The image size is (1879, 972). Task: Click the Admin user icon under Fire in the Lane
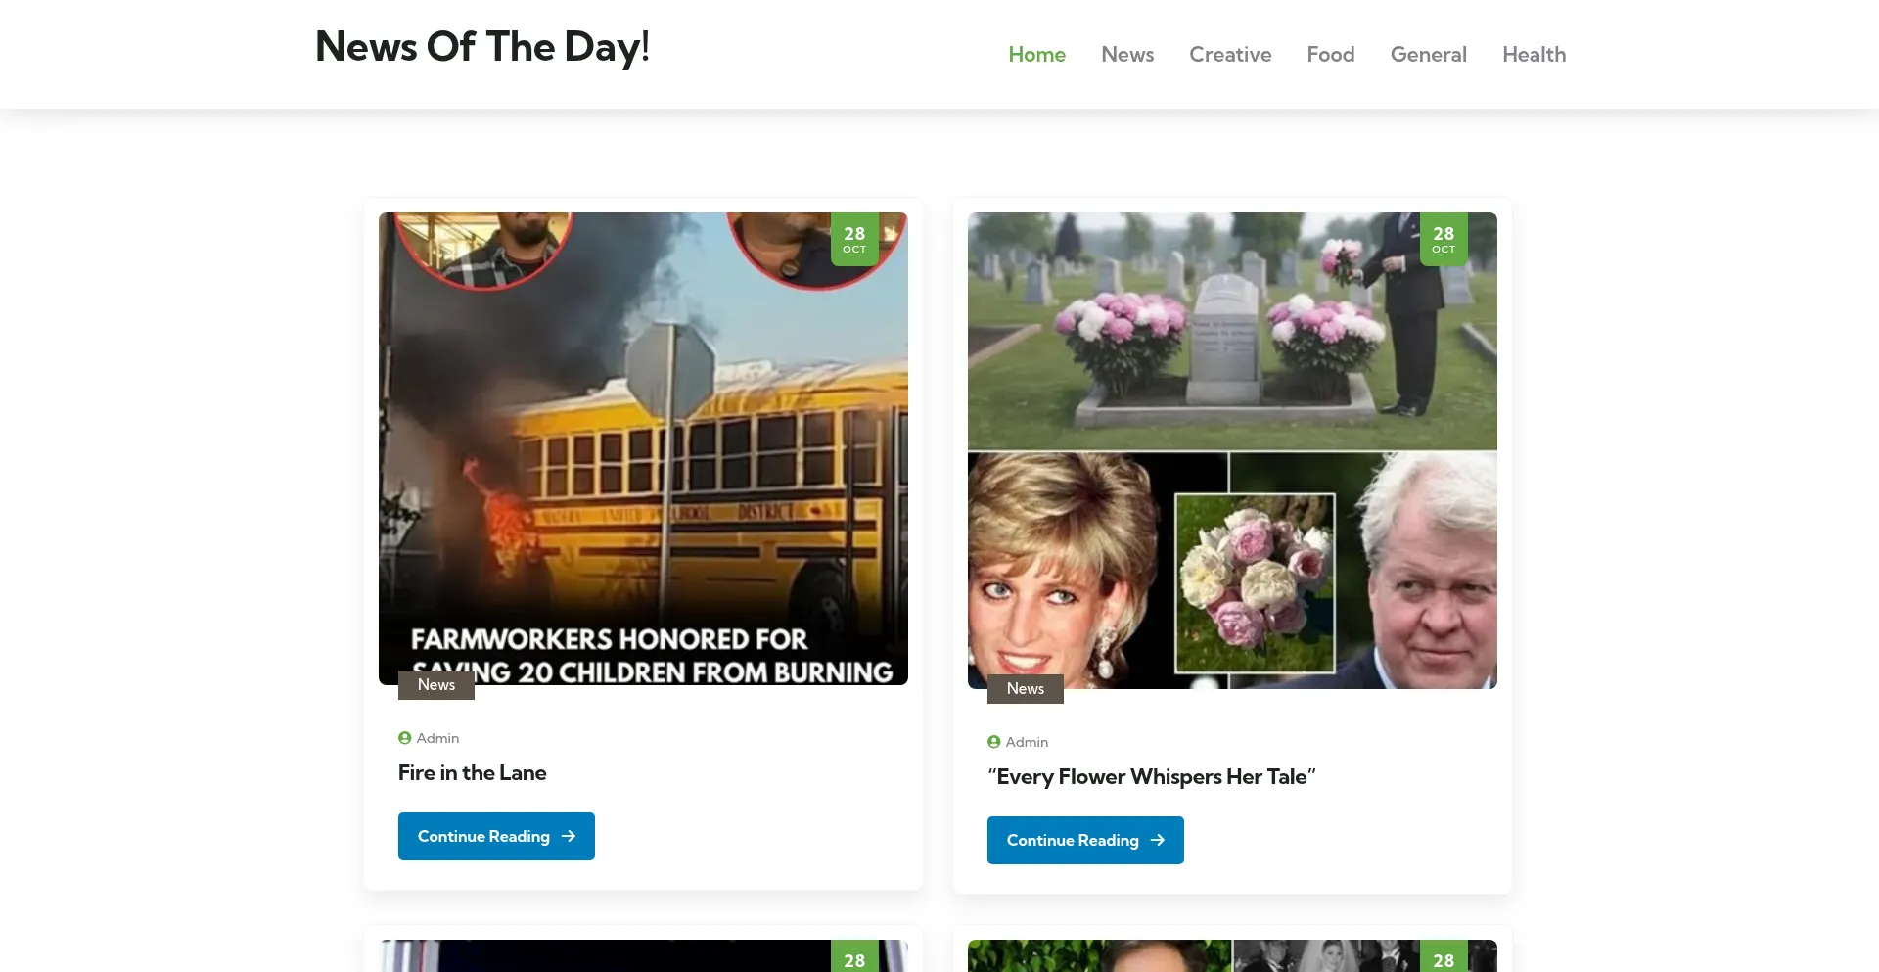404,738
